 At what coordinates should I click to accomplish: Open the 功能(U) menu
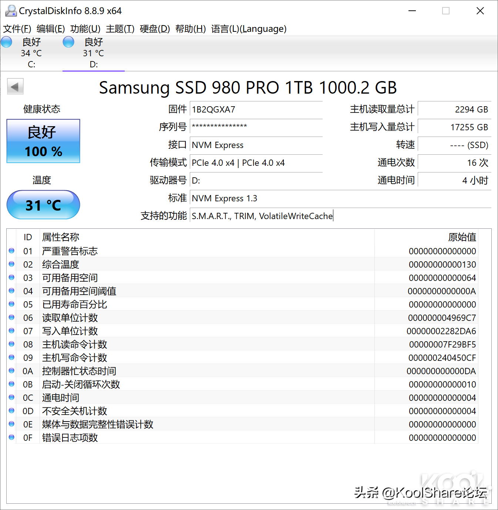tap(85, 29)
